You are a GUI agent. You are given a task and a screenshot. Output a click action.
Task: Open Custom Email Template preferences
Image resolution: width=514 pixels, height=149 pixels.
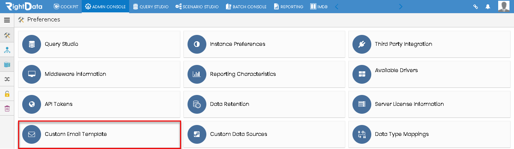click(x=100, y=134)
